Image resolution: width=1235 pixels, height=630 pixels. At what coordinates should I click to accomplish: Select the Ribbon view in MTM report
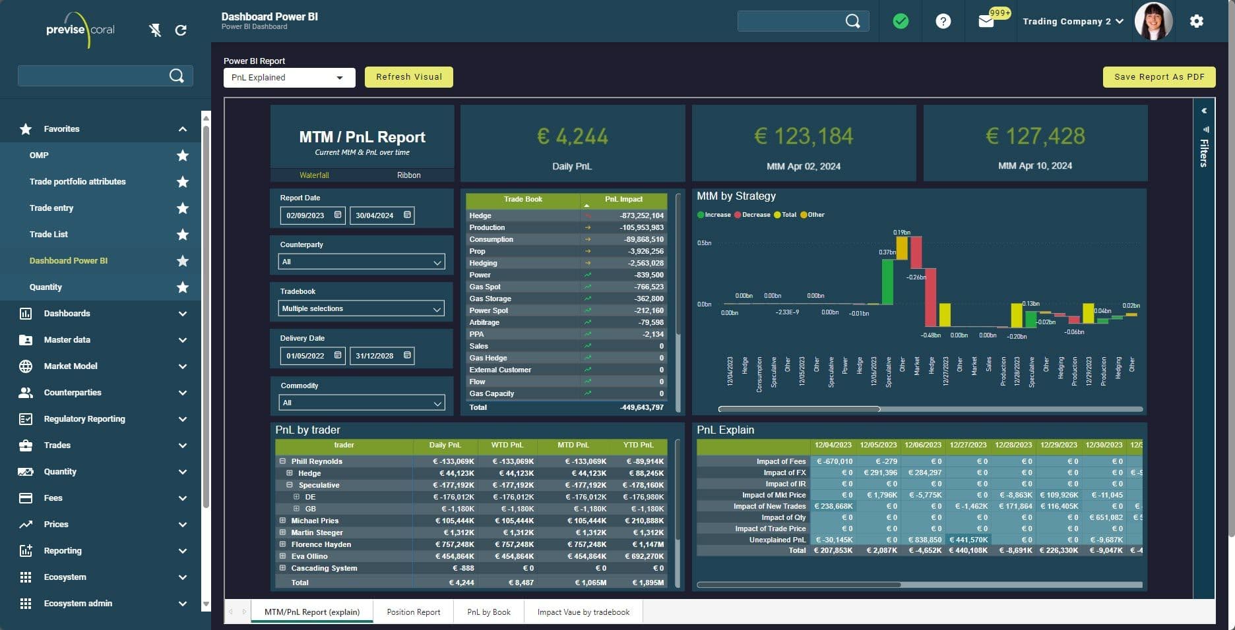409,175
